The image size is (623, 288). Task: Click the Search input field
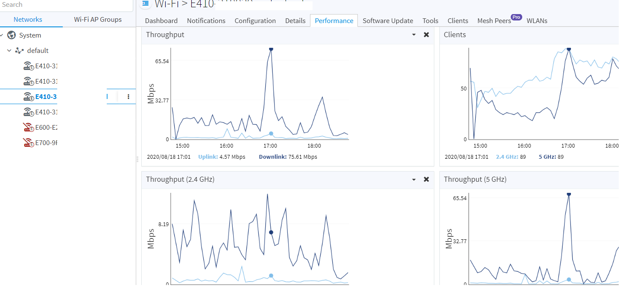tap(66, 5)
